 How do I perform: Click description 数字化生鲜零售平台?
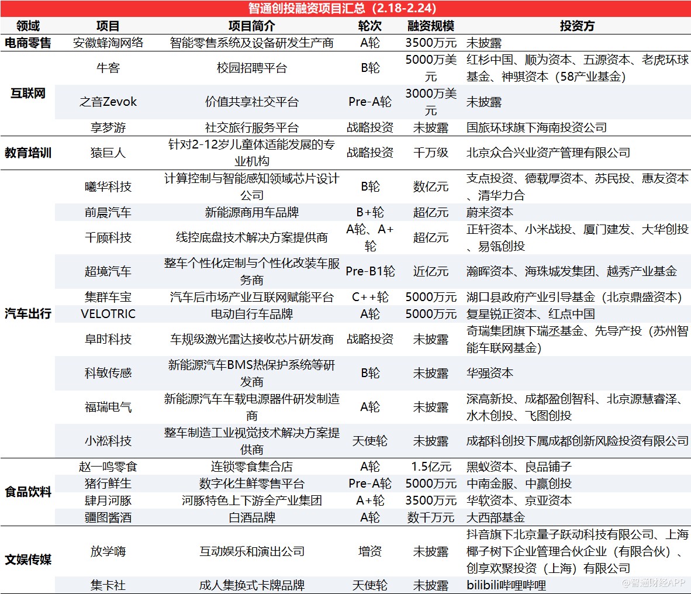coord(251,484)
